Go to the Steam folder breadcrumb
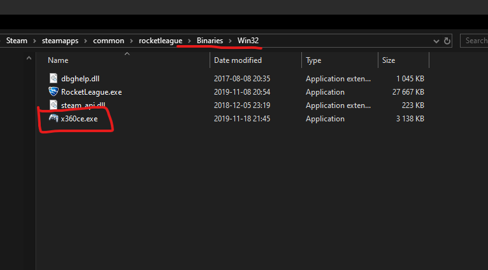The height and width of the screenshot is (270, 488). coord(17,41)
